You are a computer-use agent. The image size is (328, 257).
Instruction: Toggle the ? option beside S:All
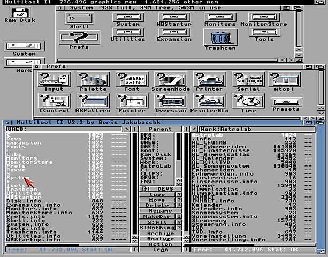[179, 222]
